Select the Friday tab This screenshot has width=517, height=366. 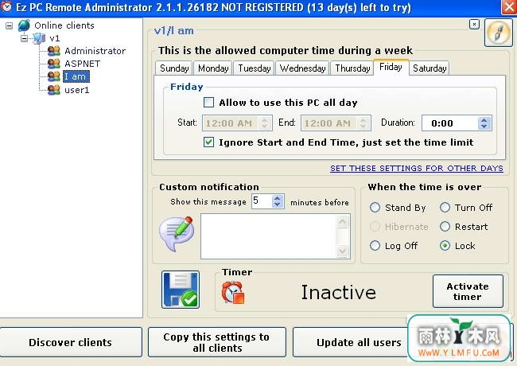[x=391, y=67]
